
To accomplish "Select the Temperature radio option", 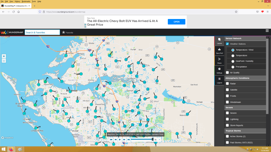I will point(233,56).
